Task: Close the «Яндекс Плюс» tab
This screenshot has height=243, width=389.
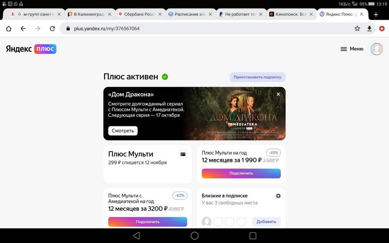Action: tap(362, 15)
